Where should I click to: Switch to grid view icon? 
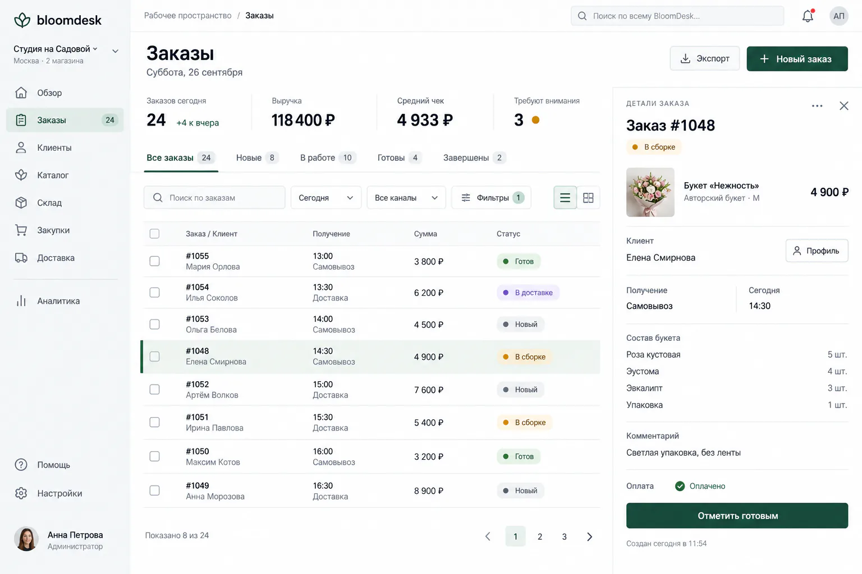click(x=588, y=197)
